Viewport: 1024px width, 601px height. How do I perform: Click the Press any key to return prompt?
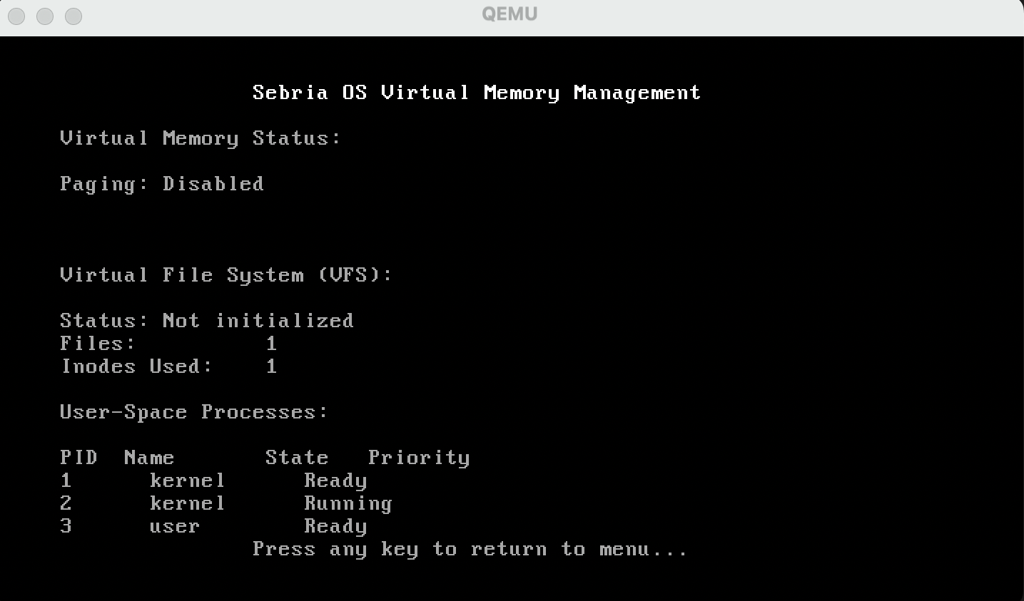point(470,548)
